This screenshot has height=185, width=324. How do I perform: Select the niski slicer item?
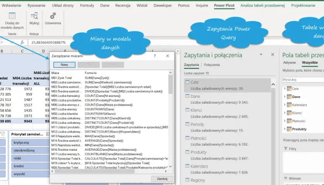tap(30, 158)
